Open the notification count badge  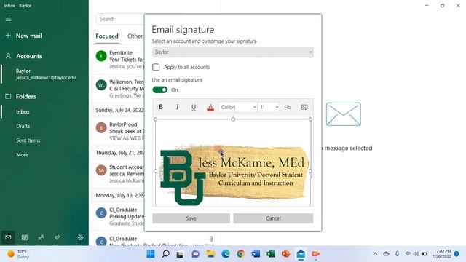click(x=457, y=254)
